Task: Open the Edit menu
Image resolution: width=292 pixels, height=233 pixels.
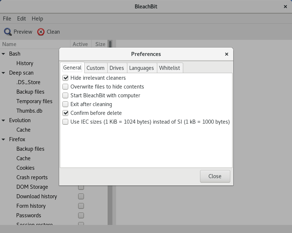Action: (x=21, y=19)
